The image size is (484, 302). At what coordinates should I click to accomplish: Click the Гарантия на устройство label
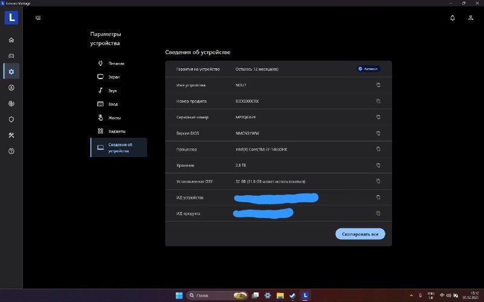click(198, 69)
